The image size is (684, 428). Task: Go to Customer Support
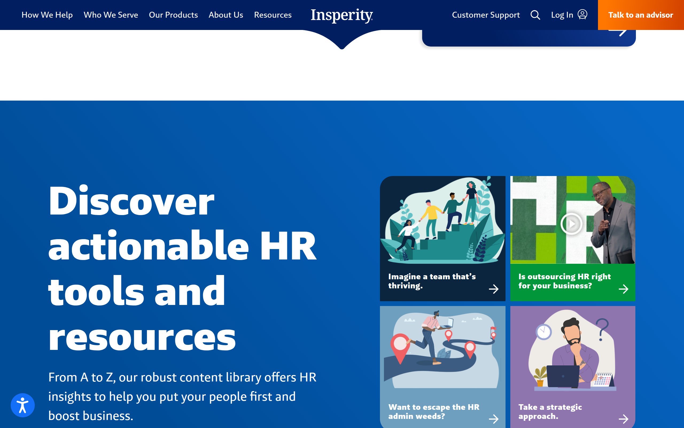(x=486, y=15)
